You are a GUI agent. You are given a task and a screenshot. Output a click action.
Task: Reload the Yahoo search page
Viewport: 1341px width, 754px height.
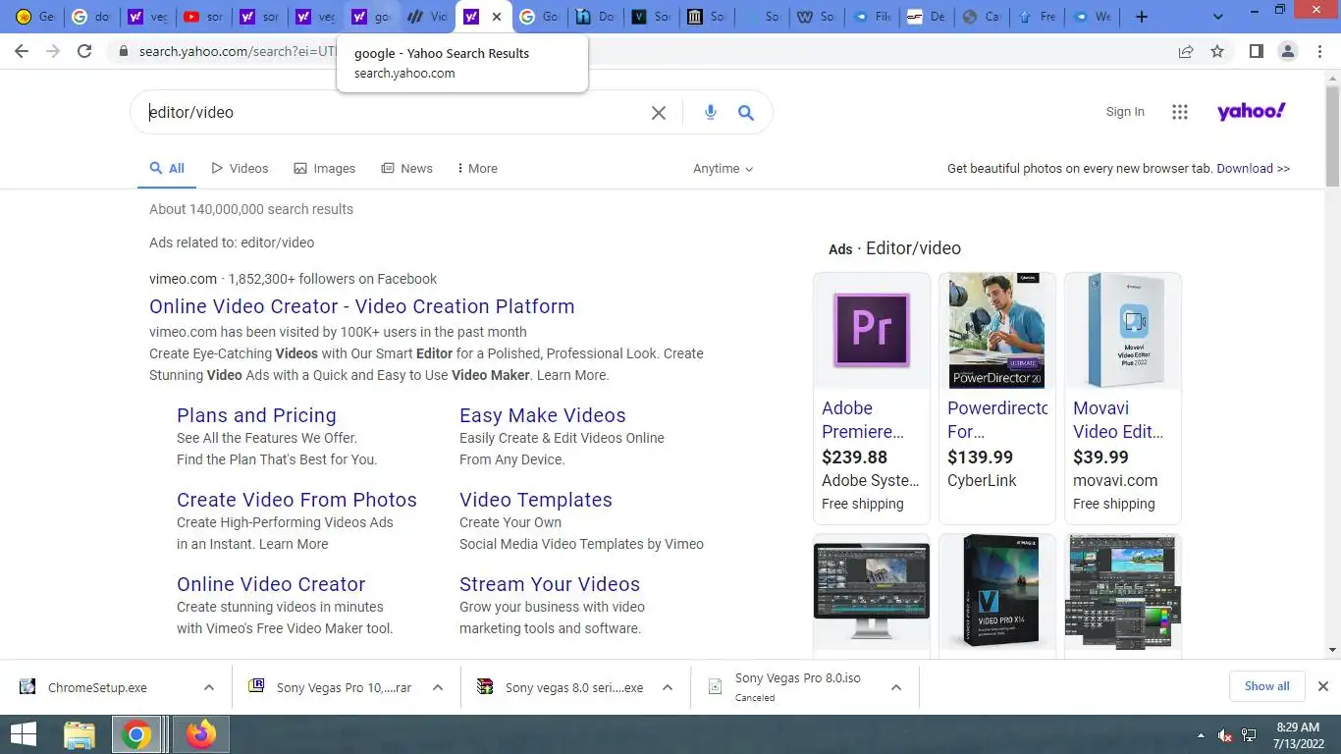tap(84, 51)
